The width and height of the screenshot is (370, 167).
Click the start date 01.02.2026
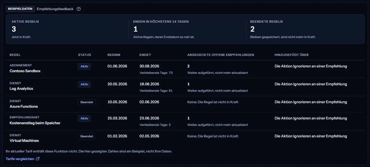pyautogui.click(x=117, y=136)
